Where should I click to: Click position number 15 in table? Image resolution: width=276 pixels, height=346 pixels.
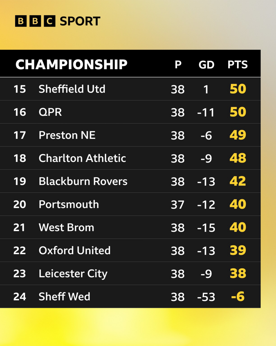point(20,89)
